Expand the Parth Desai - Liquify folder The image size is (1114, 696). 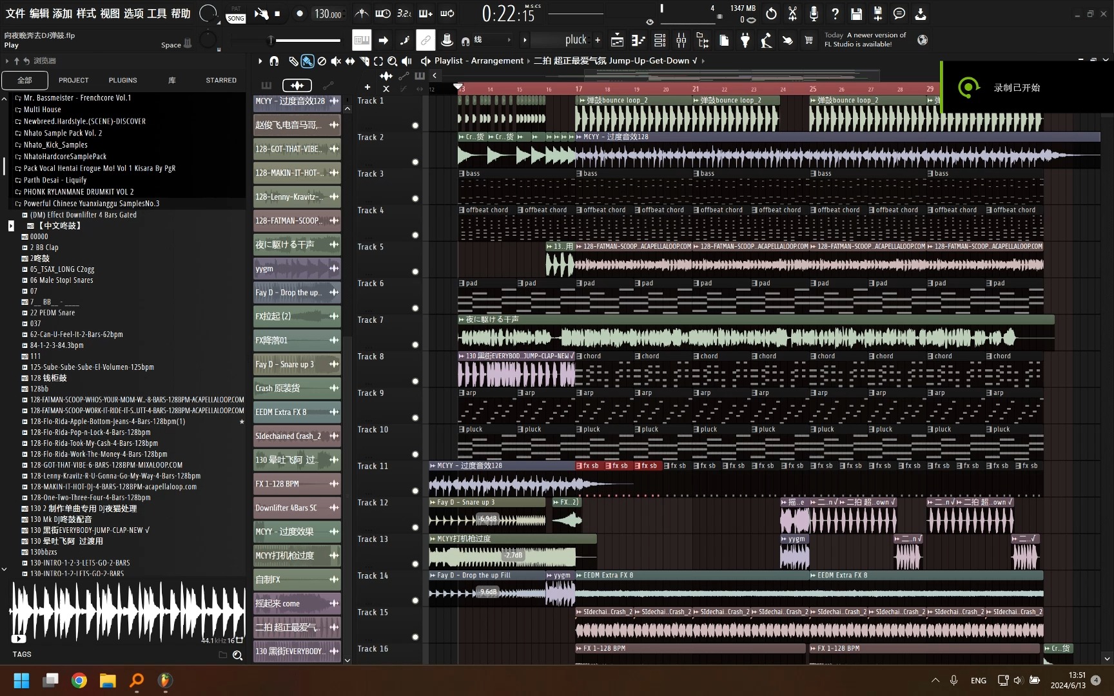55,180
